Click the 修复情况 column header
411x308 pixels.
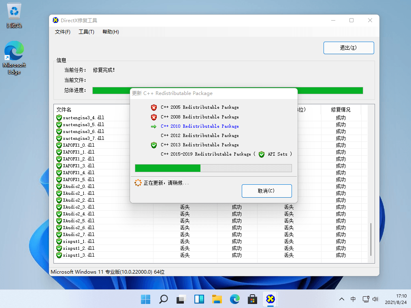pyautogui.click(x=341, y=110)
